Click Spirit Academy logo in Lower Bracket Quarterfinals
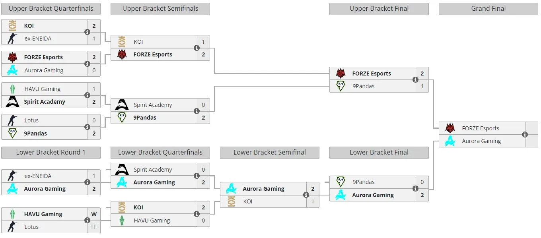This screenshot has height=238, width=541. tap(122, 170)
